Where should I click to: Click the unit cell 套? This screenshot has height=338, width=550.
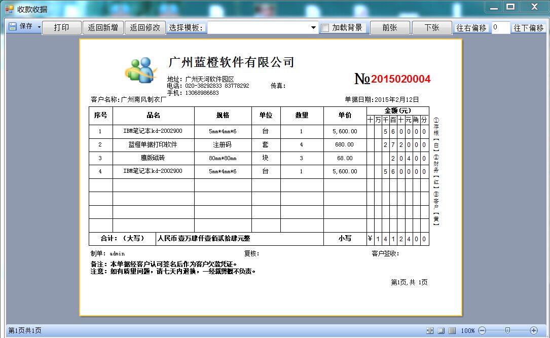266,144
